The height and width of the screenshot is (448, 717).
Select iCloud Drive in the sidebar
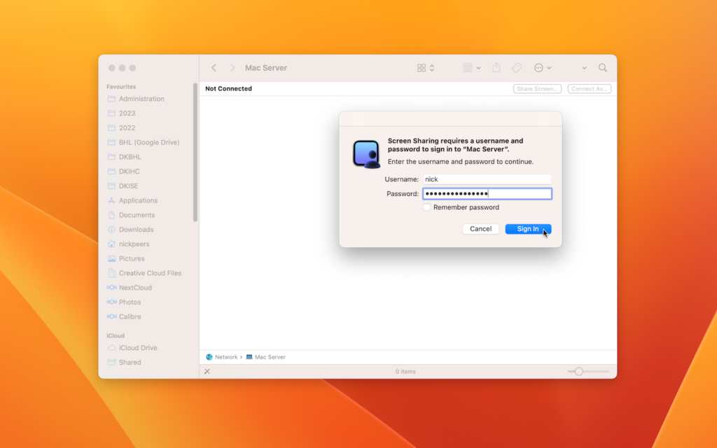[138, 348]
